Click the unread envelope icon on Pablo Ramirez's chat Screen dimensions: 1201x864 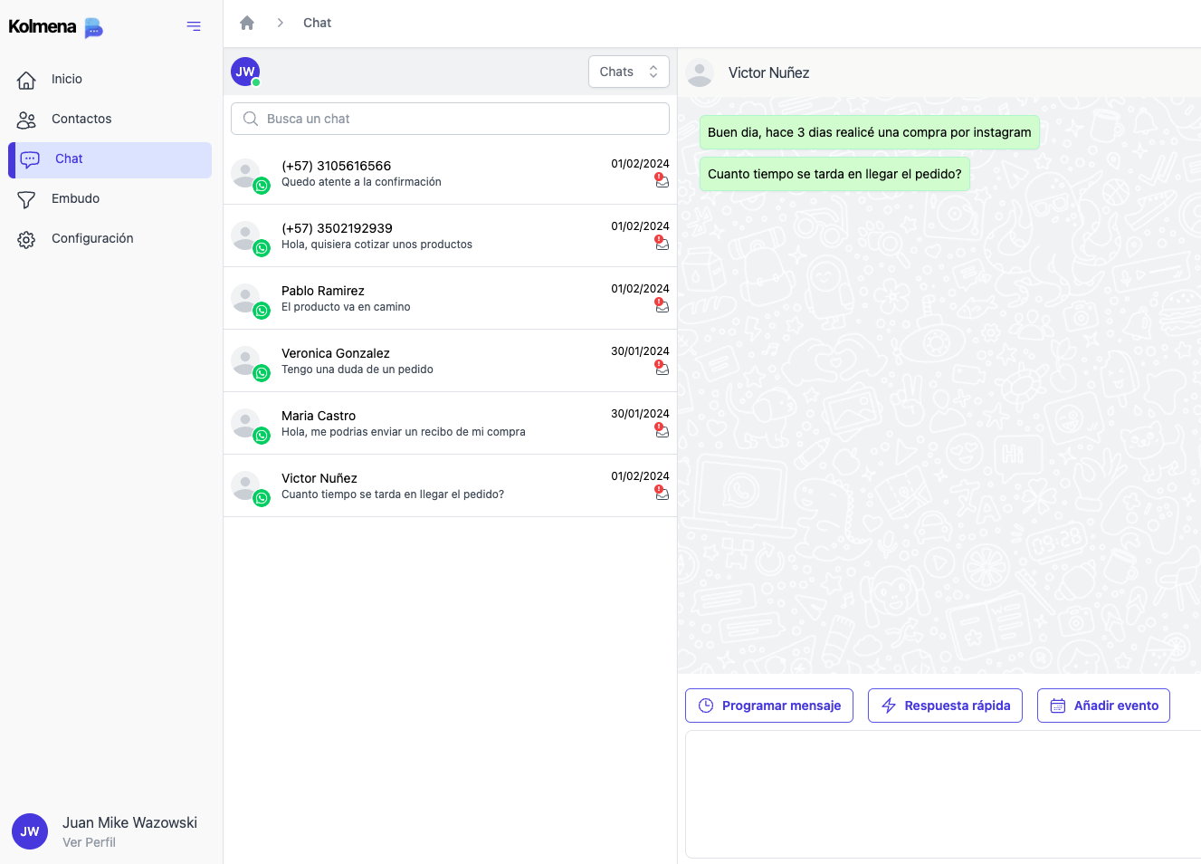click(x=662, y=308)
